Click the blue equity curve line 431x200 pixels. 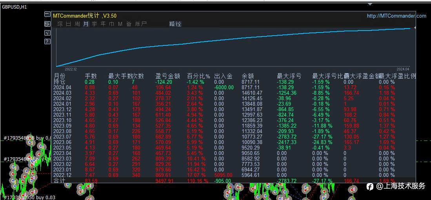click(x=234, y=39)
